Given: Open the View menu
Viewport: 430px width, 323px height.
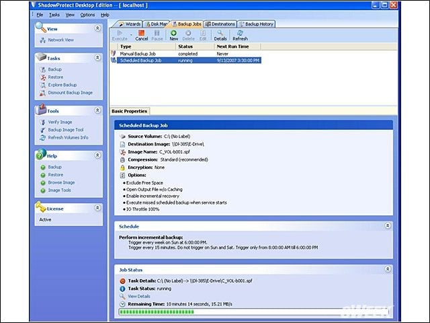Looking at the screenshot, I should pyautogui.click(x=70, y=15).
